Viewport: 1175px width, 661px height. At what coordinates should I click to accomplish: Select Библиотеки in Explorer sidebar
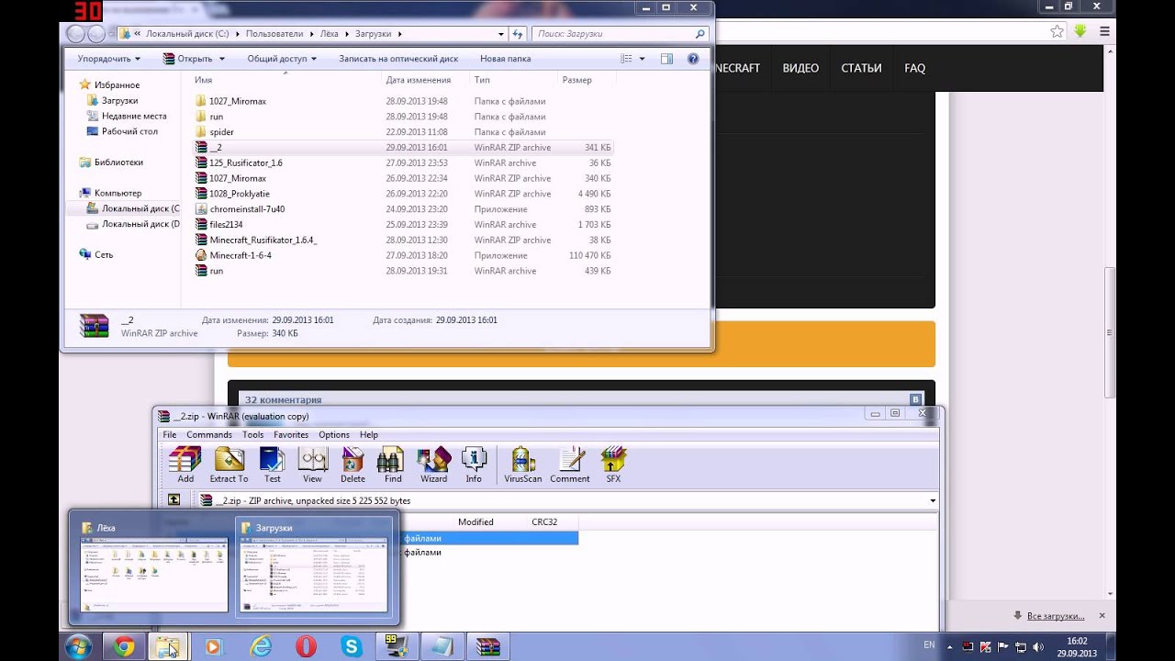pyautogui.click(x=118, y=162)
